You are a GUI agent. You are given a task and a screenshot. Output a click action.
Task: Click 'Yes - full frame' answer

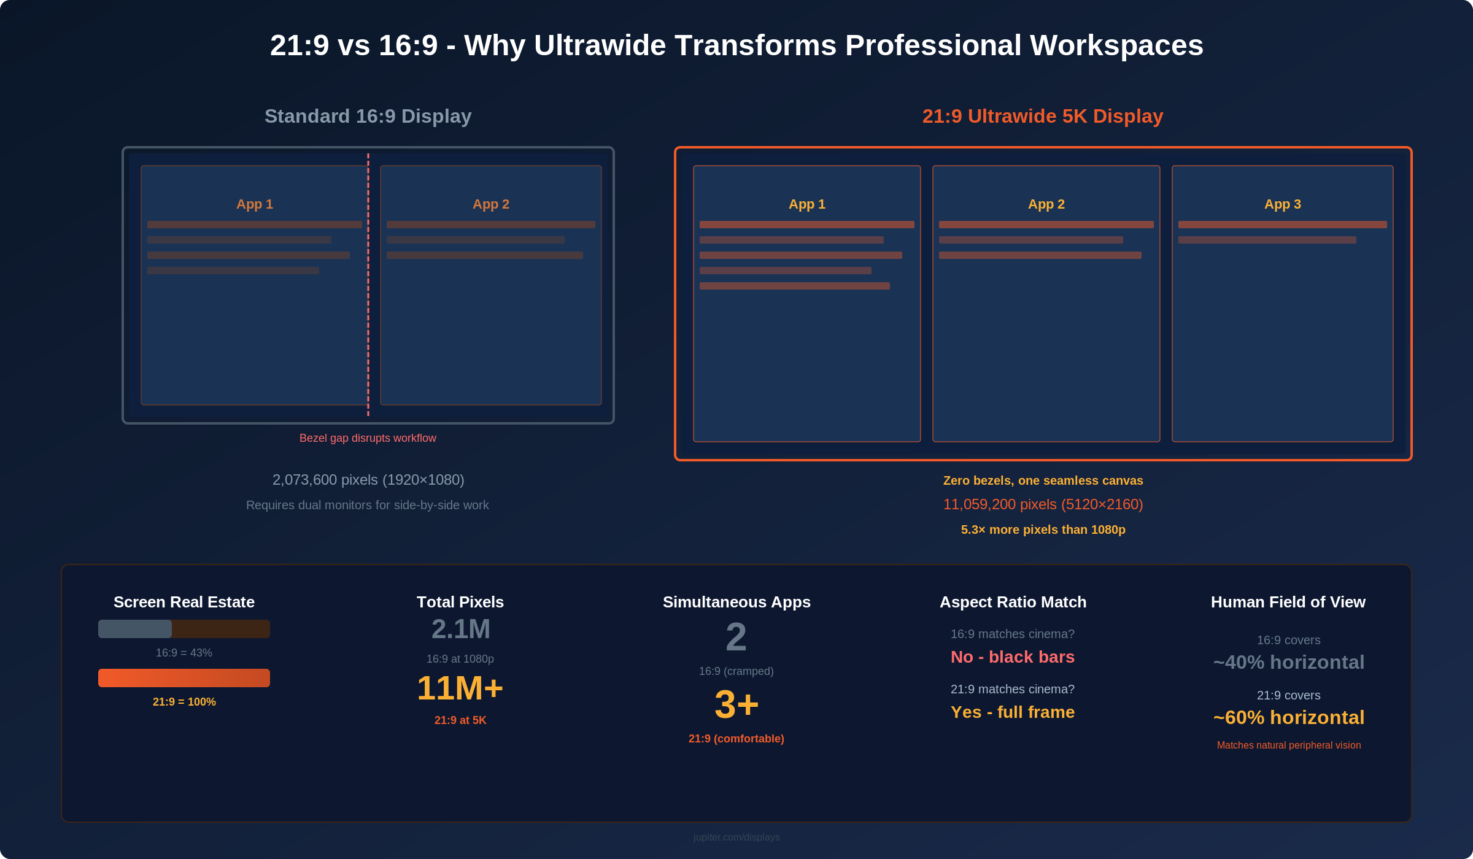pos(1013,712)
